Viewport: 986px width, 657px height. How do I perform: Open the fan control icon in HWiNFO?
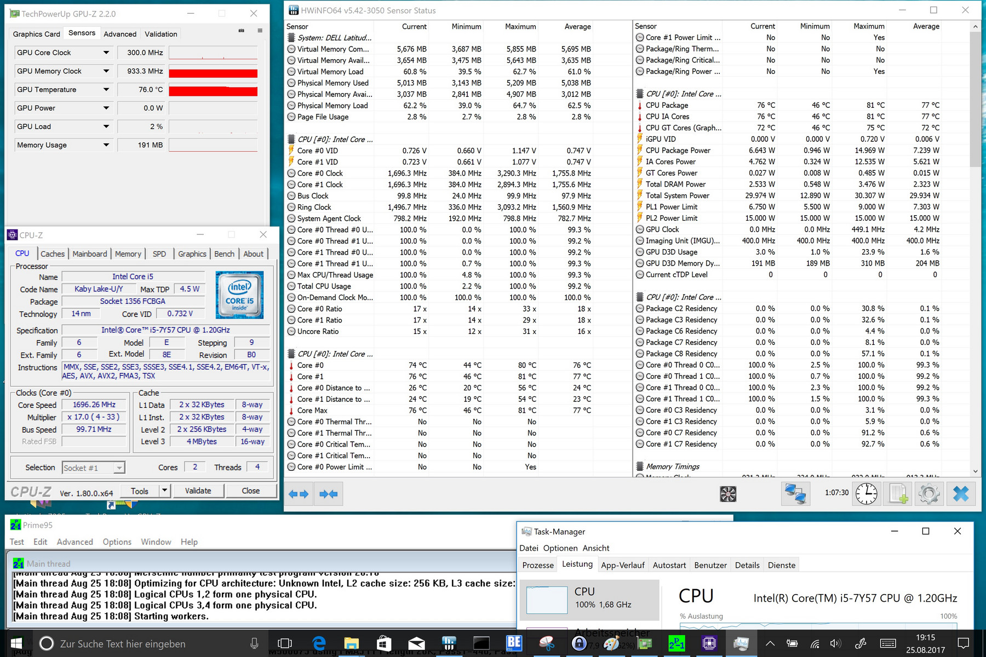(728, 494)
